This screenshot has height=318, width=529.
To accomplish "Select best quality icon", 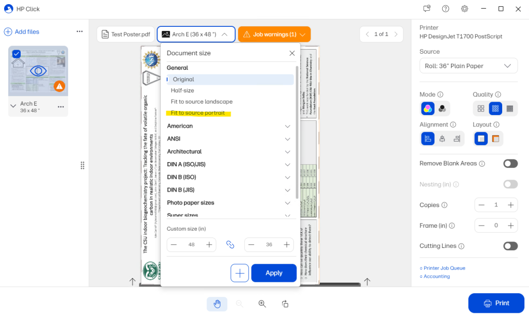I will 510,108.
